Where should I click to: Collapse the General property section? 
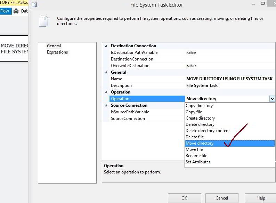106,72
